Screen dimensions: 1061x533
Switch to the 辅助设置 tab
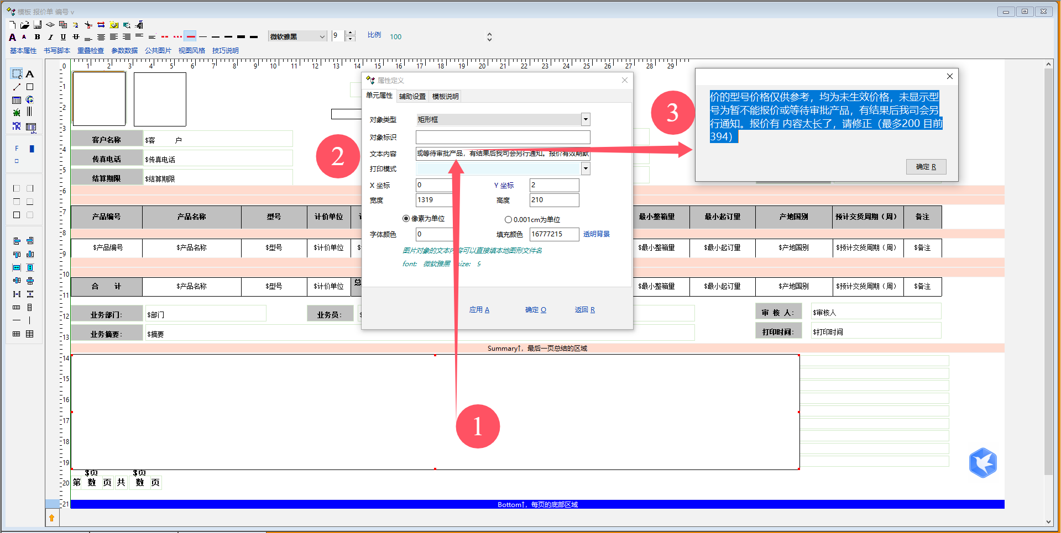tap(412, 97)
